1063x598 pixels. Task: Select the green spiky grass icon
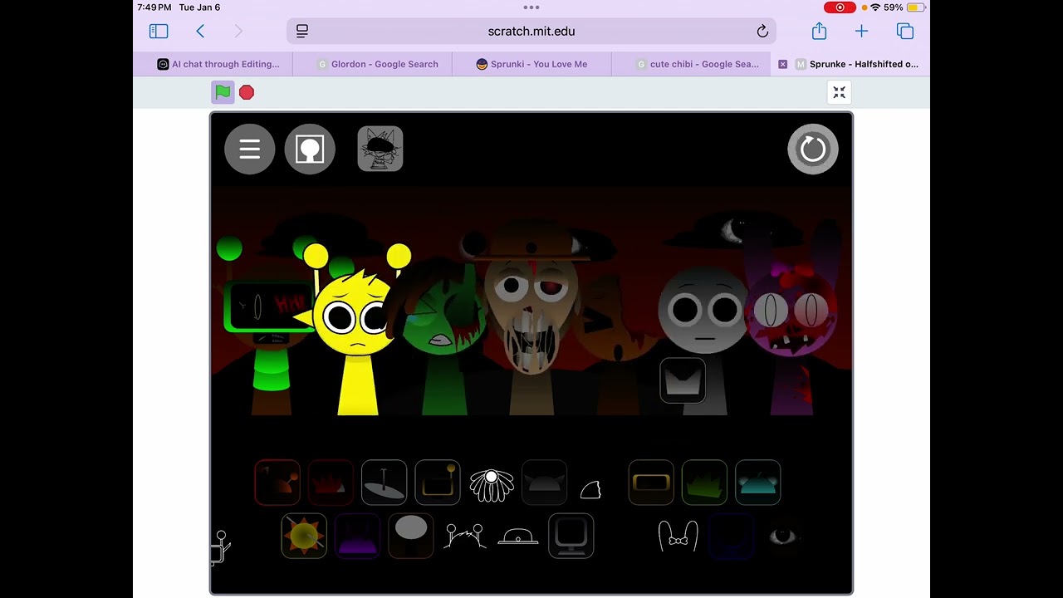pyautogui.click(x=704, y=483)
